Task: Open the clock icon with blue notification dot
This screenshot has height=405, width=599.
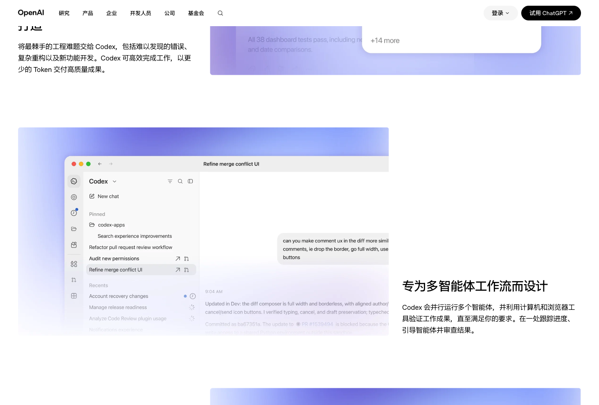Action: pyautogui.click(x=74, y=213)
